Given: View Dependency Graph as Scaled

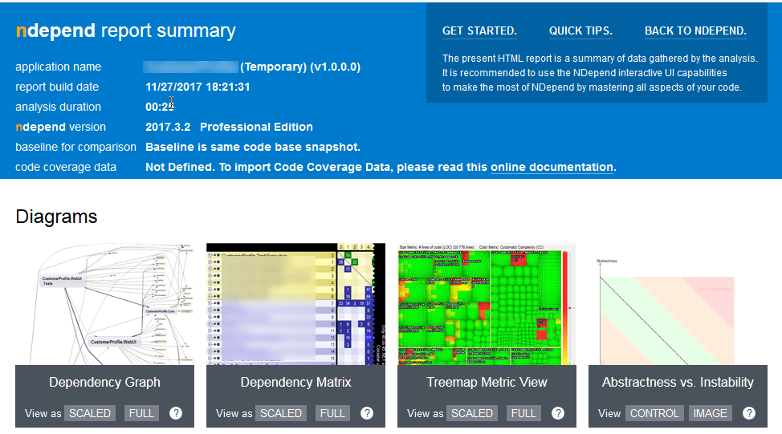Looking at the screenshot, I should pyautogui.click(x=90, y=413).
